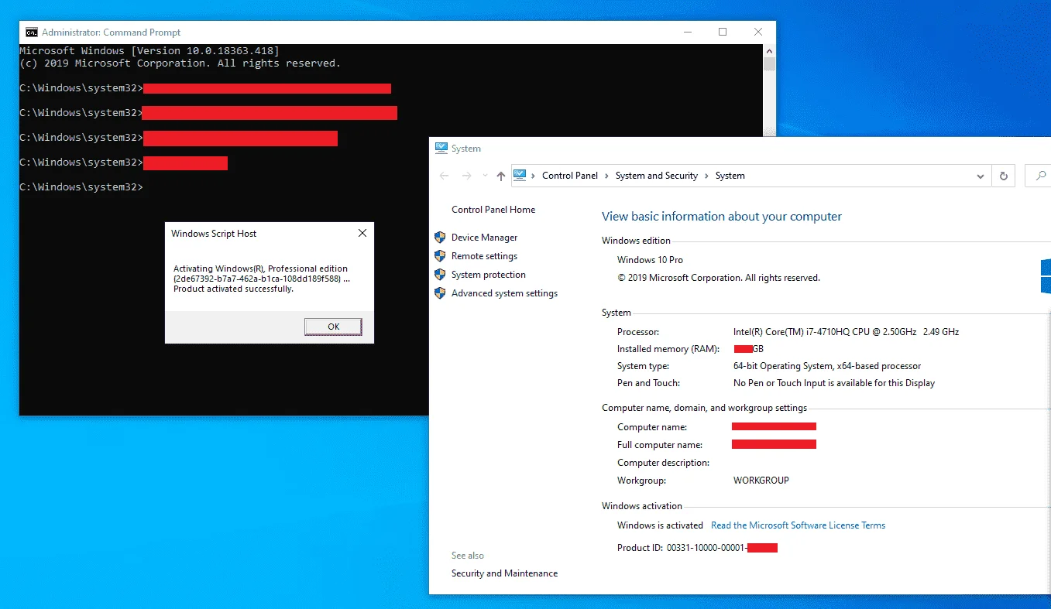1051x609 pixels.
Task: Click the Command Prompt vertical scrollbar thumb
Action: tap(769, 63)
